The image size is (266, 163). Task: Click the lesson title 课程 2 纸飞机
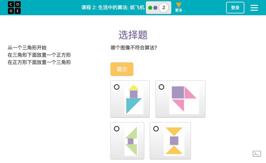pos(113,7)
